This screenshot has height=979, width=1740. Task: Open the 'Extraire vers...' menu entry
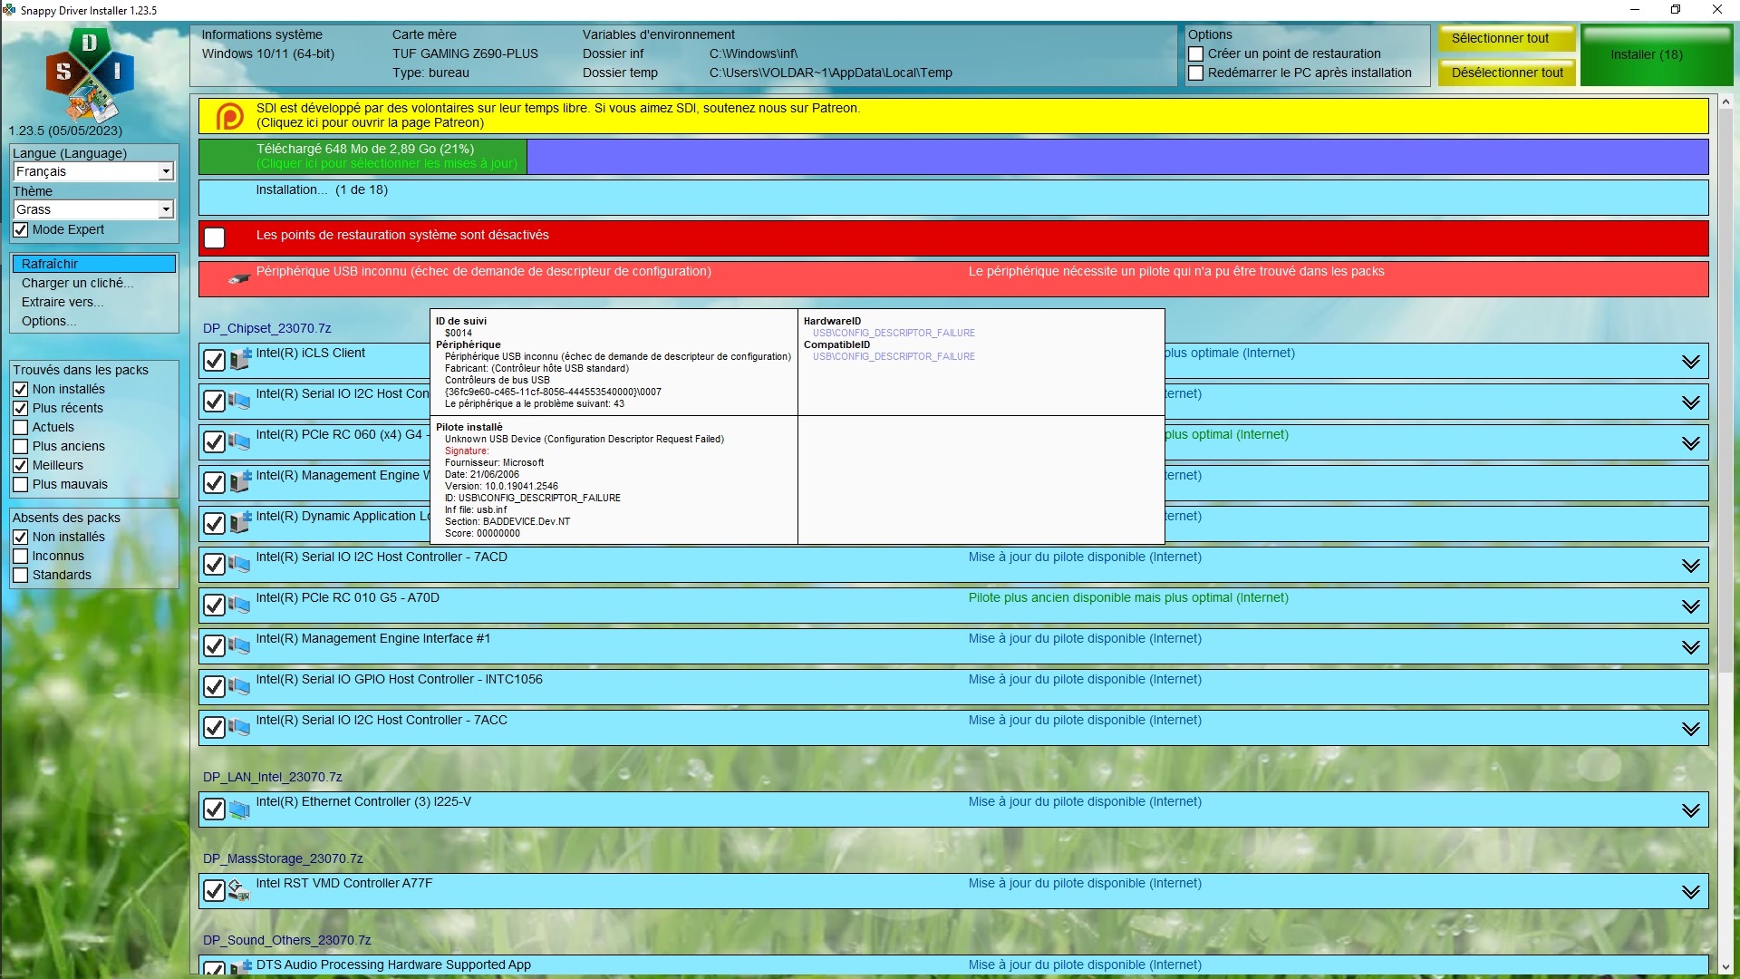(63, 302)
